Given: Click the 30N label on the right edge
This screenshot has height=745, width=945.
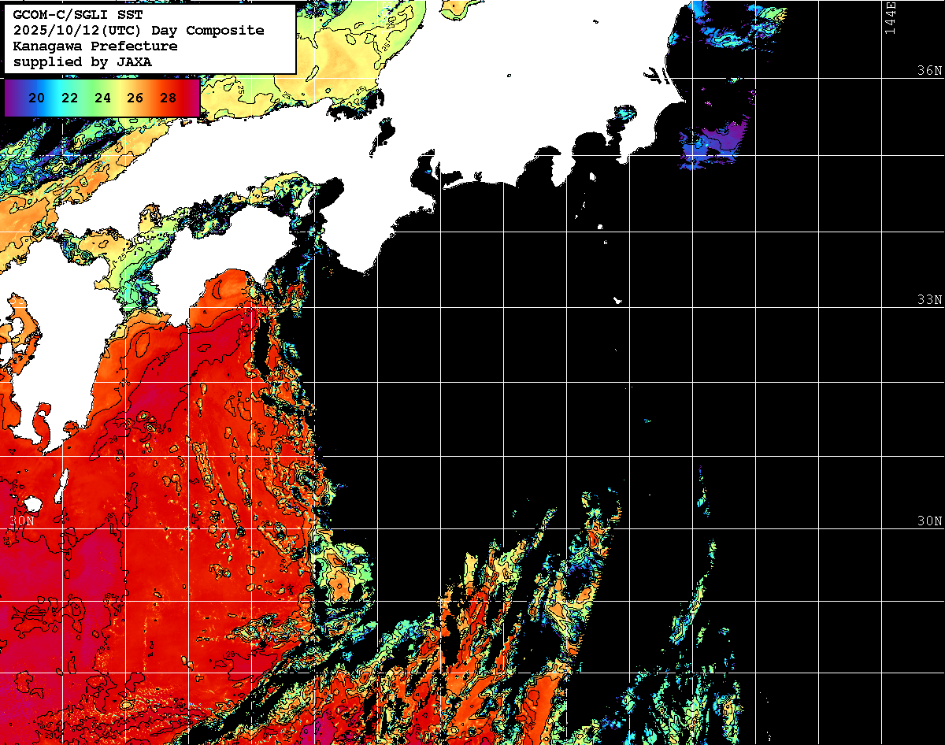Looking at the screenshot, I should point(929,521).
